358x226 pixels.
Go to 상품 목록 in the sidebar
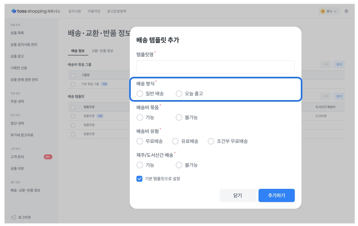[x=17, y=33]
